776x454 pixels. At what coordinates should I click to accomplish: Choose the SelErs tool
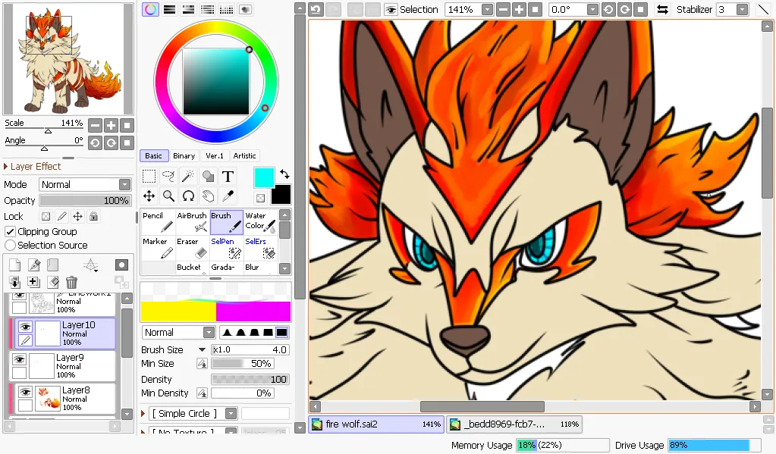(260, 248)
